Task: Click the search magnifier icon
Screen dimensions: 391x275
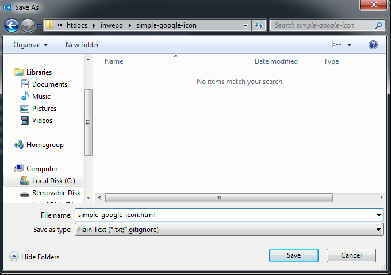Action: [378, 25]
